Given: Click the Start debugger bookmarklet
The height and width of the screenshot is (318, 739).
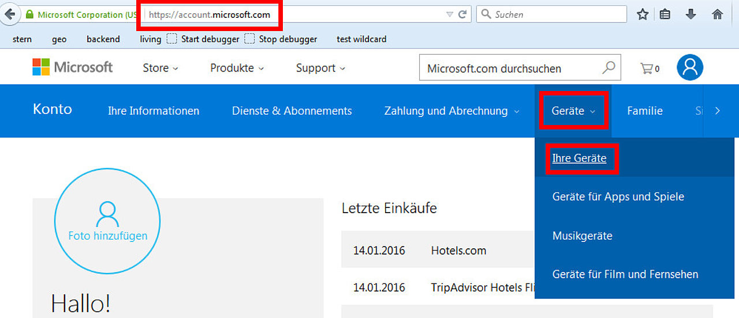Looking at the screenshot, I should (203, 39).
